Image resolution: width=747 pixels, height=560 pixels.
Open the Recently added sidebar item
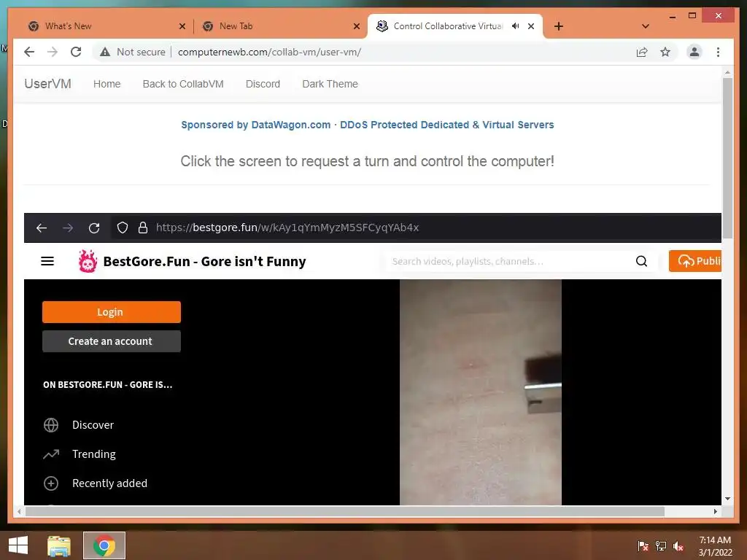click(x=109, y=483)
